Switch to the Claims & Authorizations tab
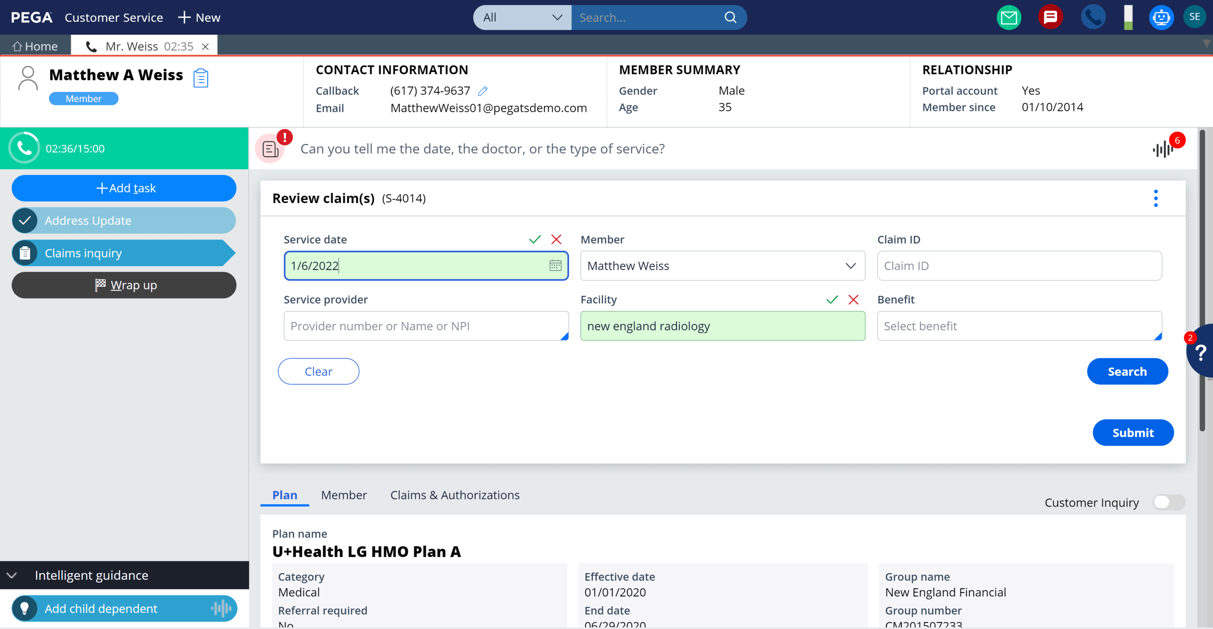Image resolution: width=1213 pixels, height=629 pixels. (x=454, y=495)
